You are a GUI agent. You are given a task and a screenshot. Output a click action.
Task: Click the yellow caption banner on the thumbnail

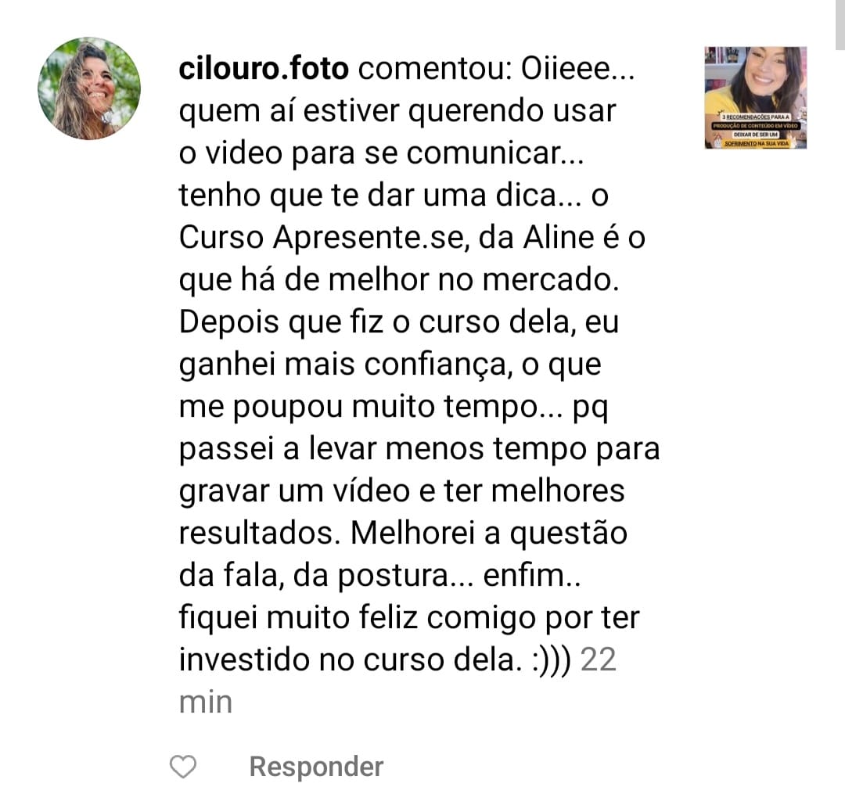[x=756, y=130]
